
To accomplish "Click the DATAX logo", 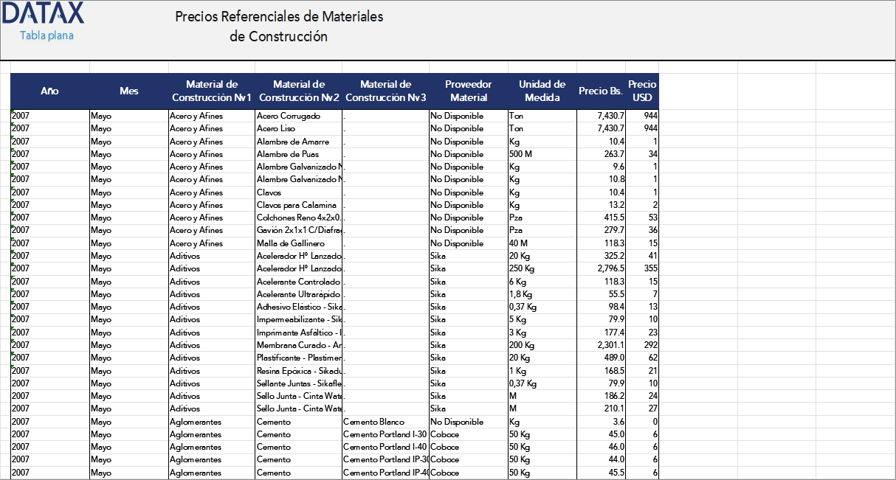I will pos(43,13).
